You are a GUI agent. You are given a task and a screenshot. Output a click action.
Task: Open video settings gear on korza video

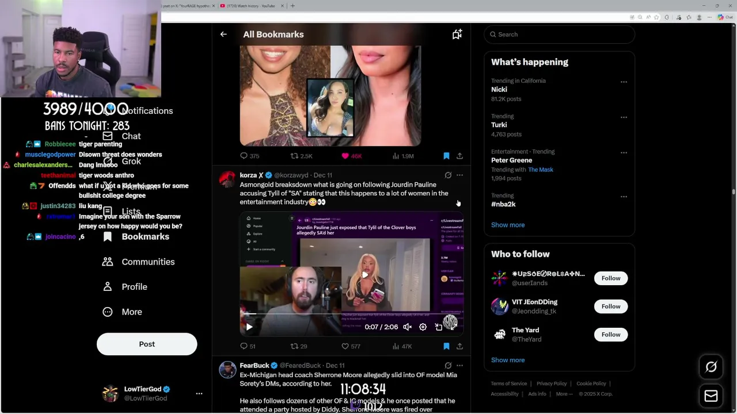pos(423,327)
